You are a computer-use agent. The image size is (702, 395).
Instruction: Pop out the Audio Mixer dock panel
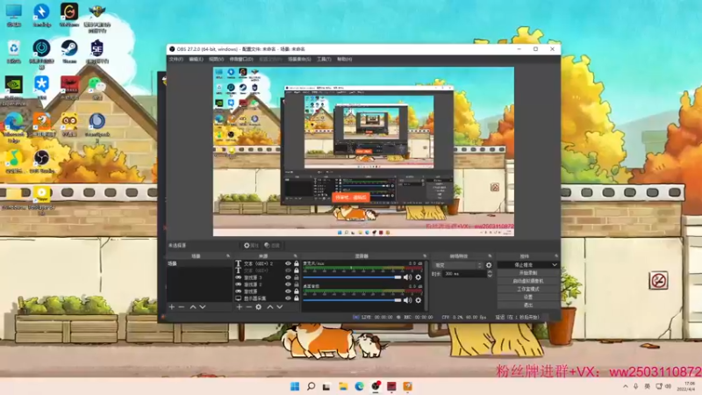425,256
